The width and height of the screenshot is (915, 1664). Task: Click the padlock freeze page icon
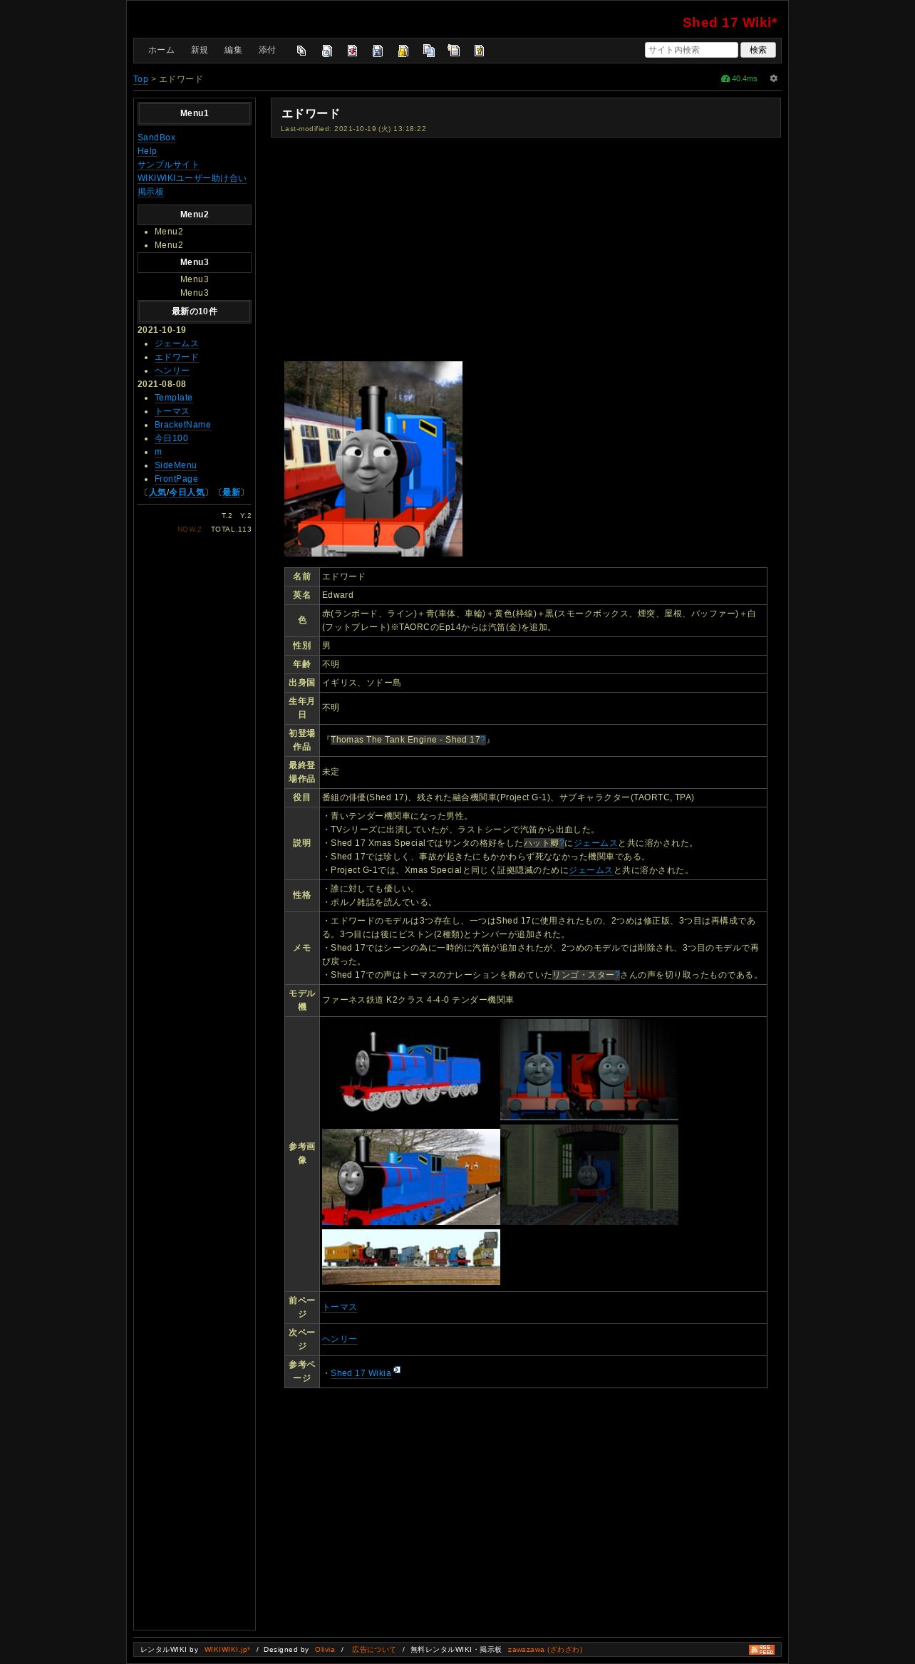coord(403,51)
